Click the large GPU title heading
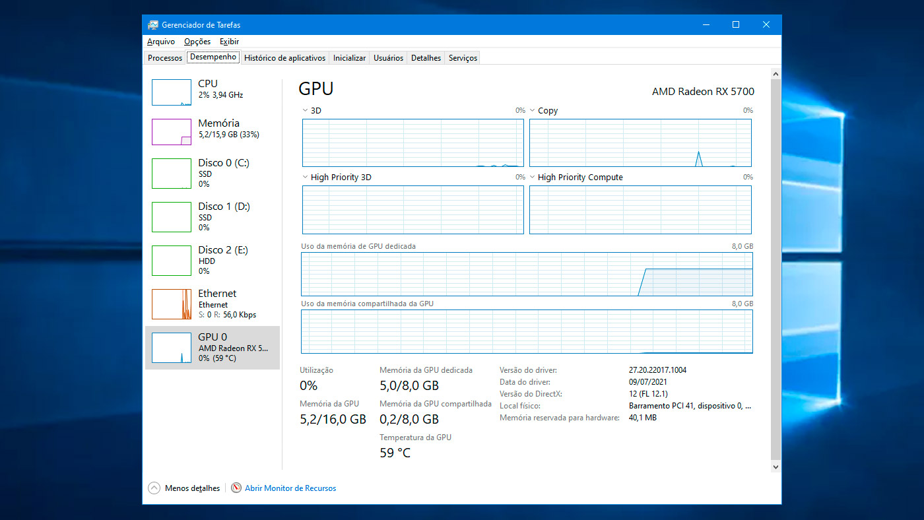 coord(316,89)
